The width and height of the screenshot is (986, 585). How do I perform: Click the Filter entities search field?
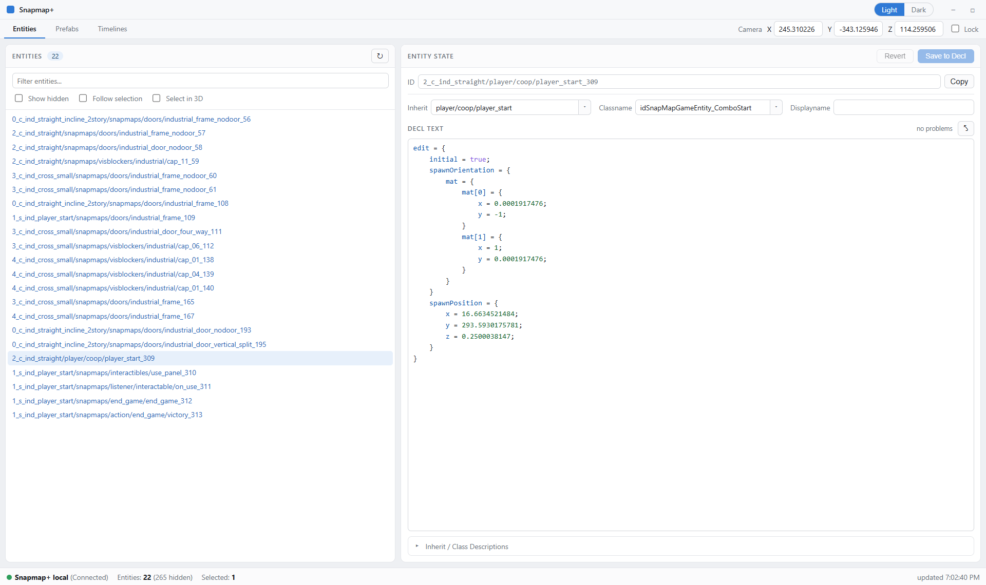pyautogui.click(x=200, y=81)
